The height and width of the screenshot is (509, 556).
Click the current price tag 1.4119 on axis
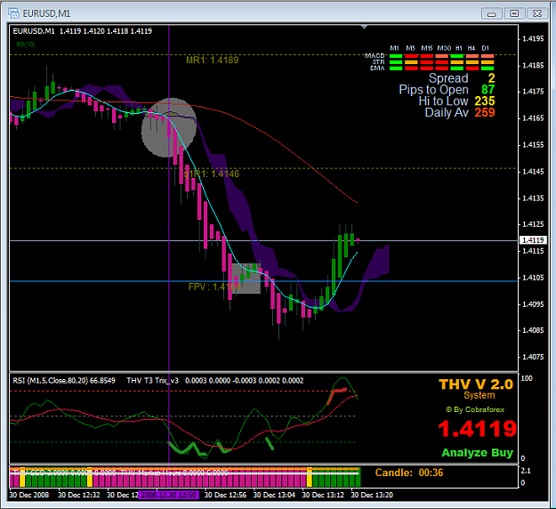(x=533, y=240)
